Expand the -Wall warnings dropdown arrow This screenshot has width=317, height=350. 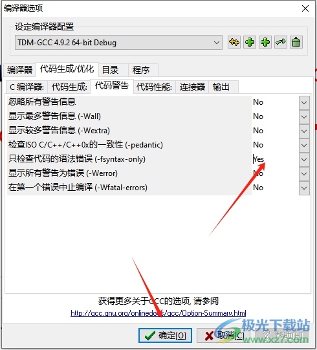pos(304,116)
